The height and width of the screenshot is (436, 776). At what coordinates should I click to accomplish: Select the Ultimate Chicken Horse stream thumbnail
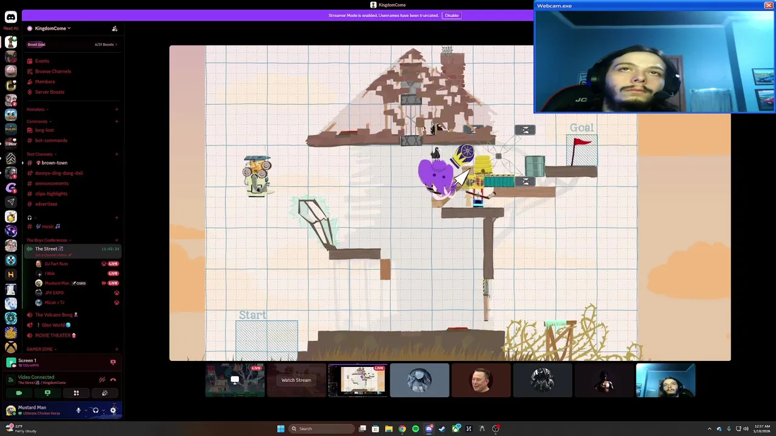pyautogui.click(x=358, y=380)
